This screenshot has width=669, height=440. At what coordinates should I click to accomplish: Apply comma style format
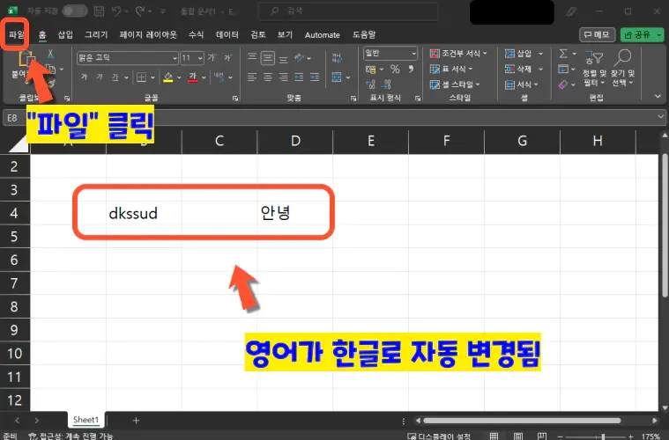click(x=411, y=69)
